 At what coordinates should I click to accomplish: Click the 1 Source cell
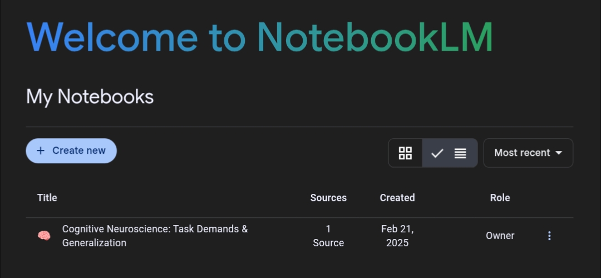(328, 236)
